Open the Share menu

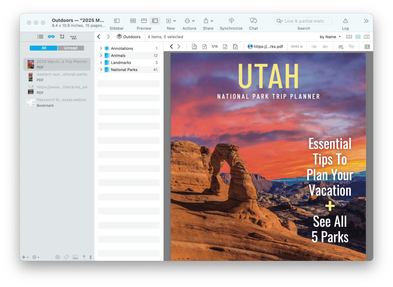pos(208,21)
